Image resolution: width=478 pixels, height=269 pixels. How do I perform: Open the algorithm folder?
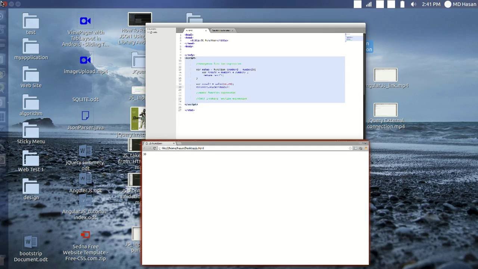click(31, 102)
